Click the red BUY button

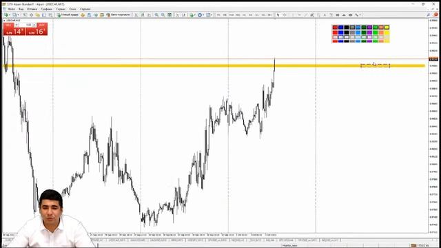[41, 25]
